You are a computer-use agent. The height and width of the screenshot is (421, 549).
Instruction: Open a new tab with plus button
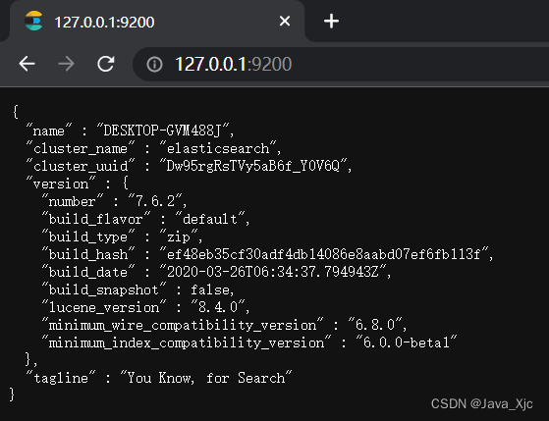331,22
